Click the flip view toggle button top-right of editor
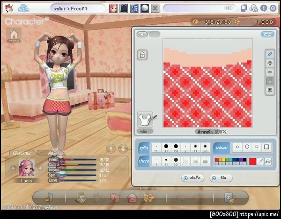281x219 pixels. pyautogui.click(x=267, y=35)
